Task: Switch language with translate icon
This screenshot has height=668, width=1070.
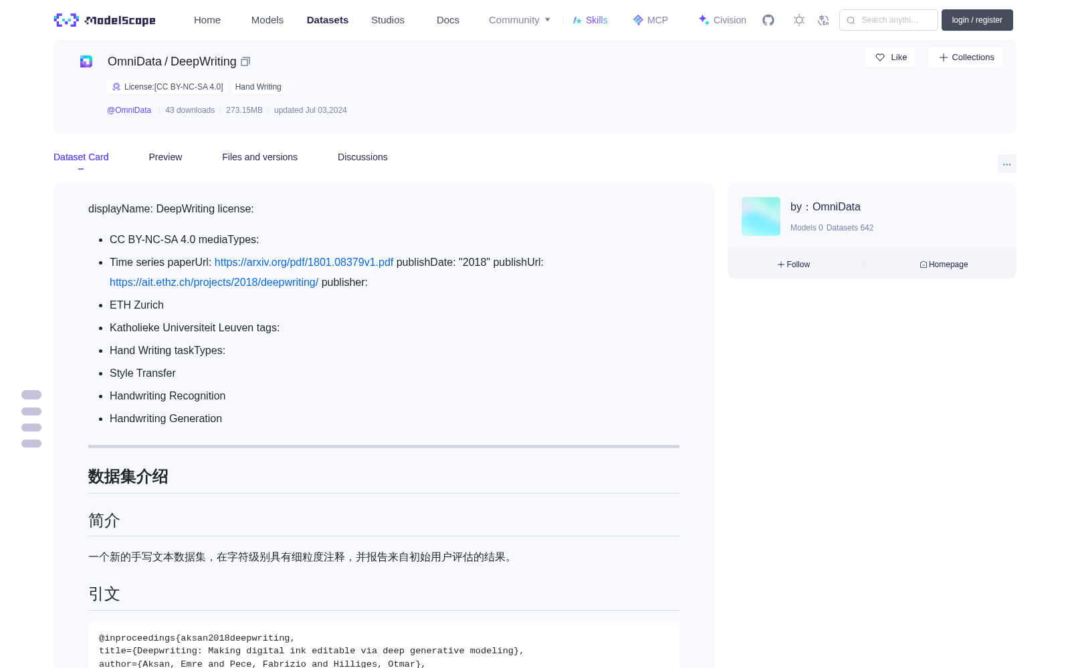Action: pyautogui.click(x=824, y=20)
